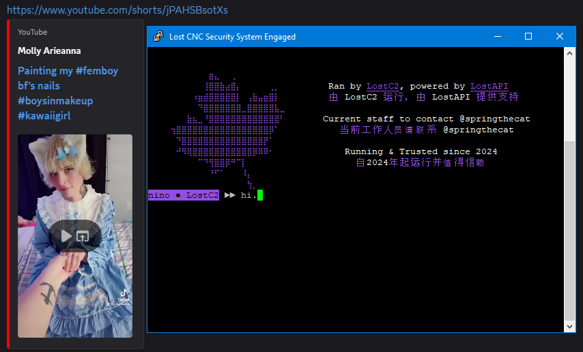The image size is (583, 352).
Task: Click the terminal scrollbar up arrow
Action: [569, 53]
